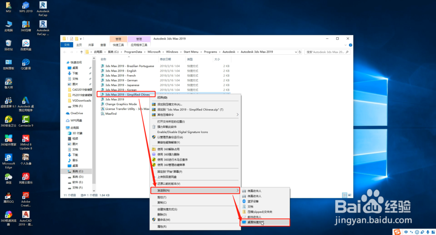The height and width of the screenshot is (235, 436).
Task: Choose 重命名(M) in context menu
Action: (x=195, y=220)
